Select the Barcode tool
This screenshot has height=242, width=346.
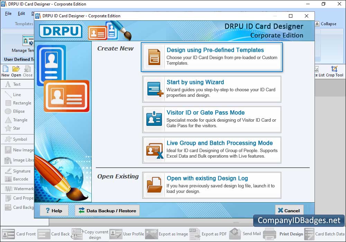pos(17,179)
